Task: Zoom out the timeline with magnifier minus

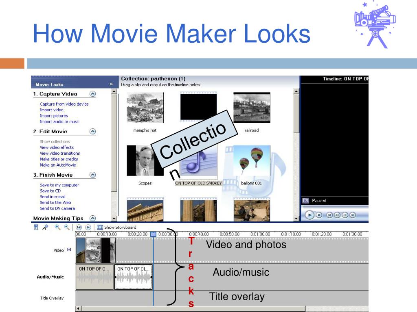Action: (67, 227)
